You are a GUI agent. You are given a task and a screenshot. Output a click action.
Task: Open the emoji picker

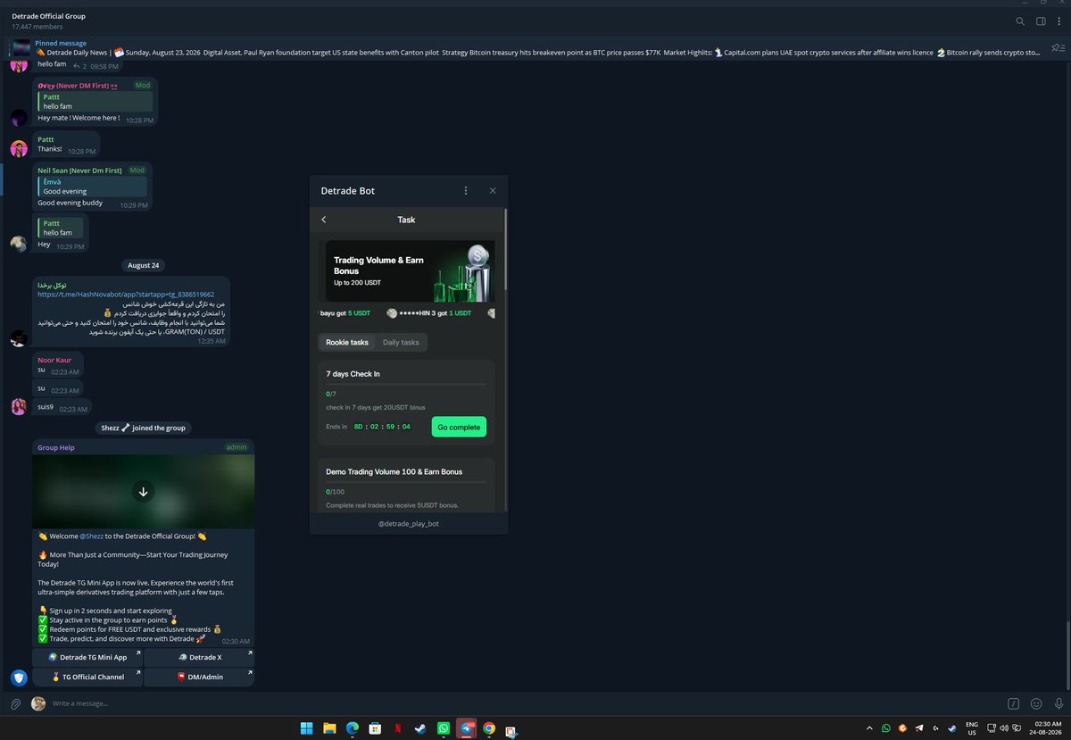click(x=1036, y=703)
